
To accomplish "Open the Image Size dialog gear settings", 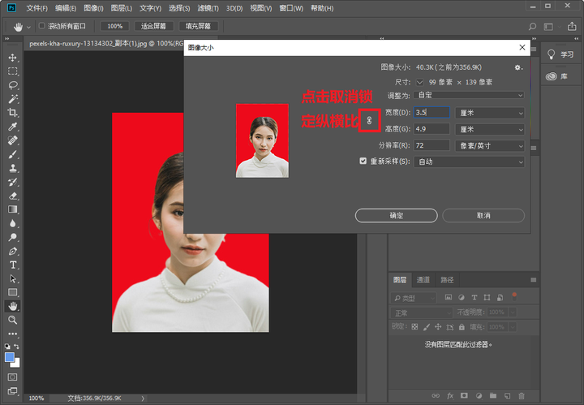I will click(518, 67).
